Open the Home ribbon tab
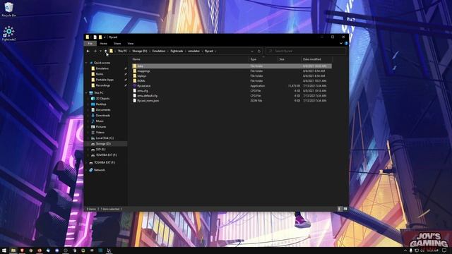 104,44
